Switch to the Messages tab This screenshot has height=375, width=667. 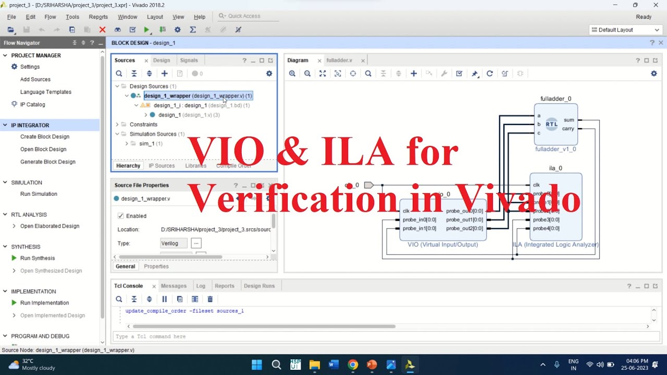pyautogui.click(x=174, y=286)
